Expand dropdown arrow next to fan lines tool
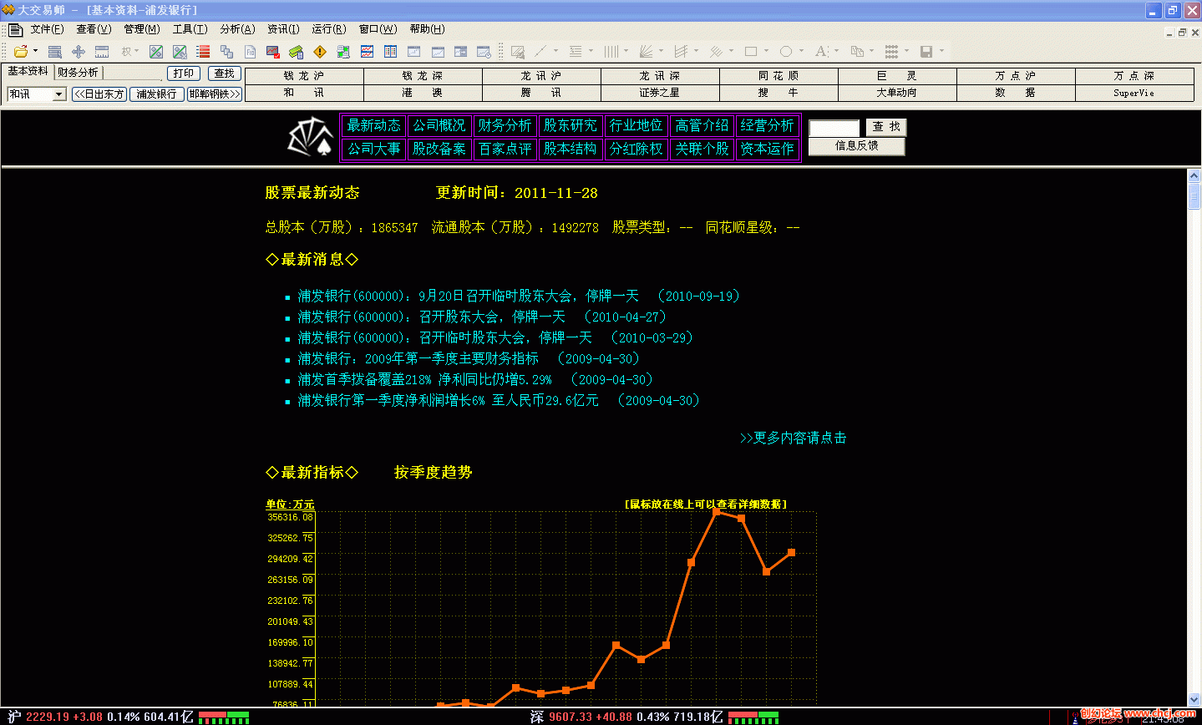This screenshot has height=725, width=1202. coord(661,50)
